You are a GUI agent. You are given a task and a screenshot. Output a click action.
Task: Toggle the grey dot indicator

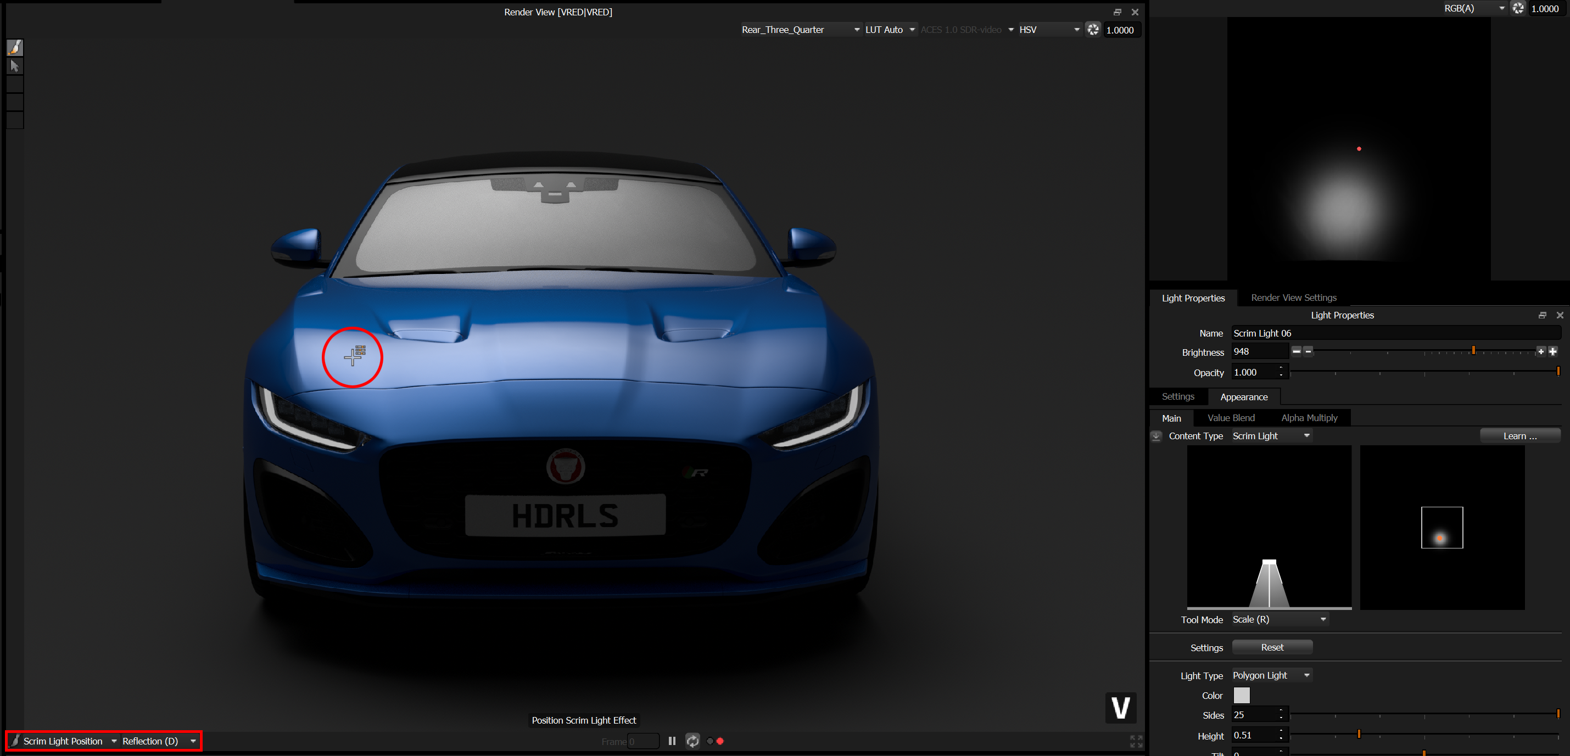[709, 741]
